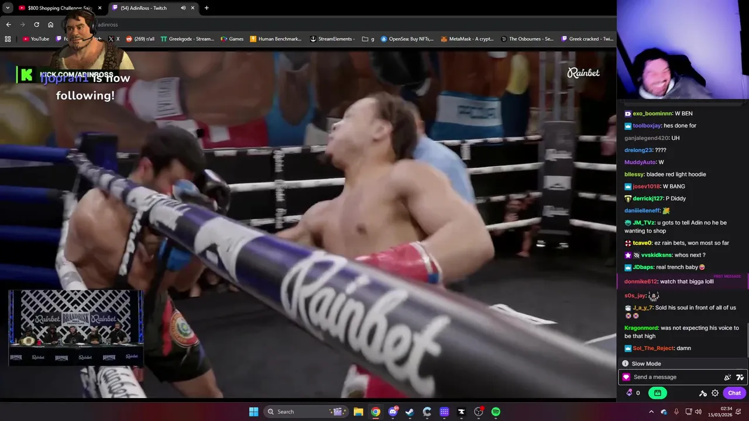Open the party popper chat icon

pos(727,377)
